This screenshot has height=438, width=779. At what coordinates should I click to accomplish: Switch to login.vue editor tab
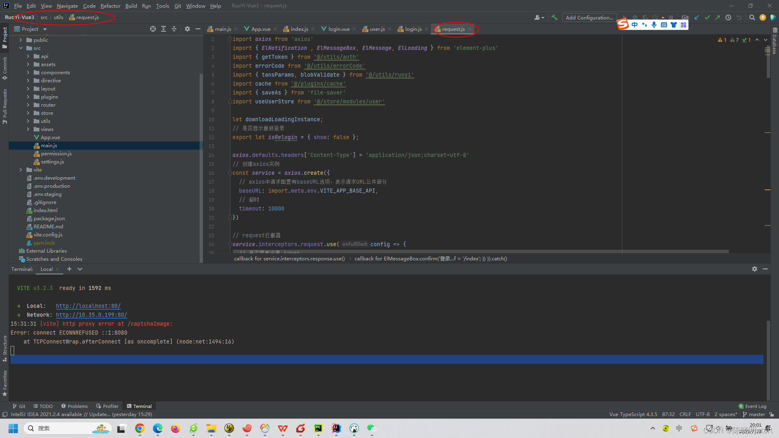click(338, 29)
